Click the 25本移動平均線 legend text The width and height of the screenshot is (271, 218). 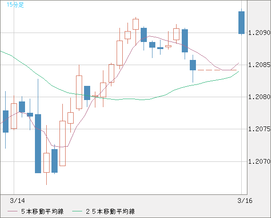pos(110,211)
